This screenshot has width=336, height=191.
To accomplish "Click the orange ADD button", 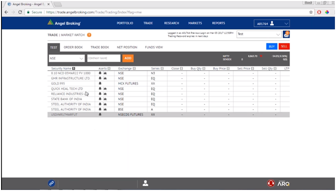I will 128,58.
